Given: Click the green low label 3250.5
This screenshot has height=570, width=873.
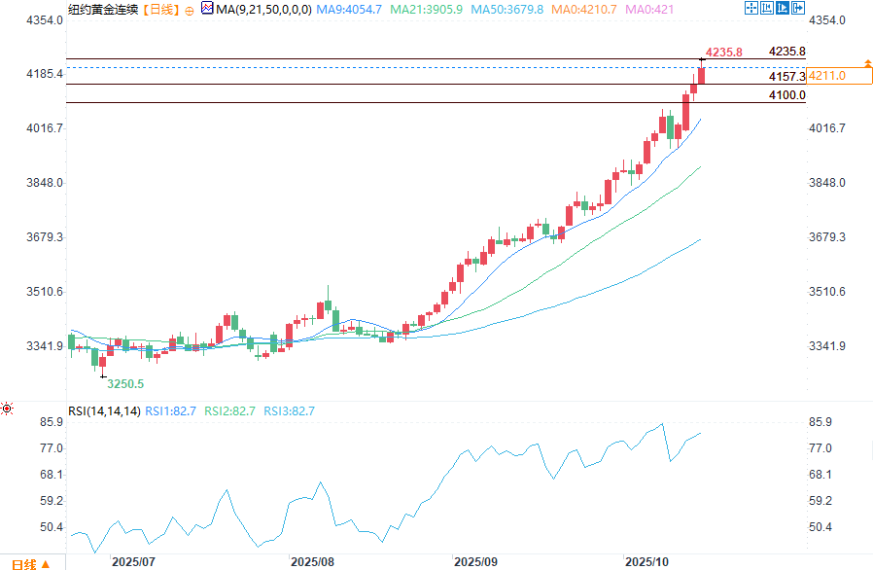Looking at the screenshot, I should click(125, 384).
